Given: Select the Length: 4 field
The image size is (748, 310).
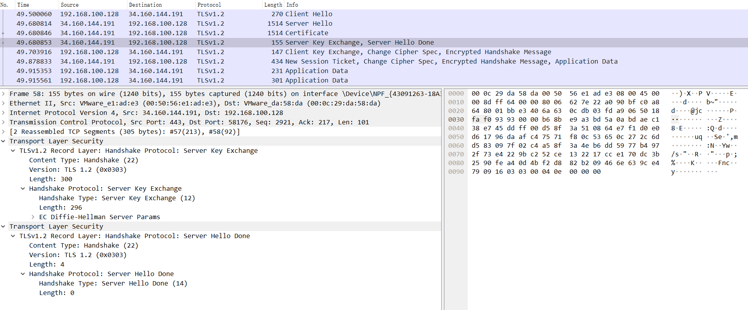Looking at the screenshot, I should click(47, 265).
